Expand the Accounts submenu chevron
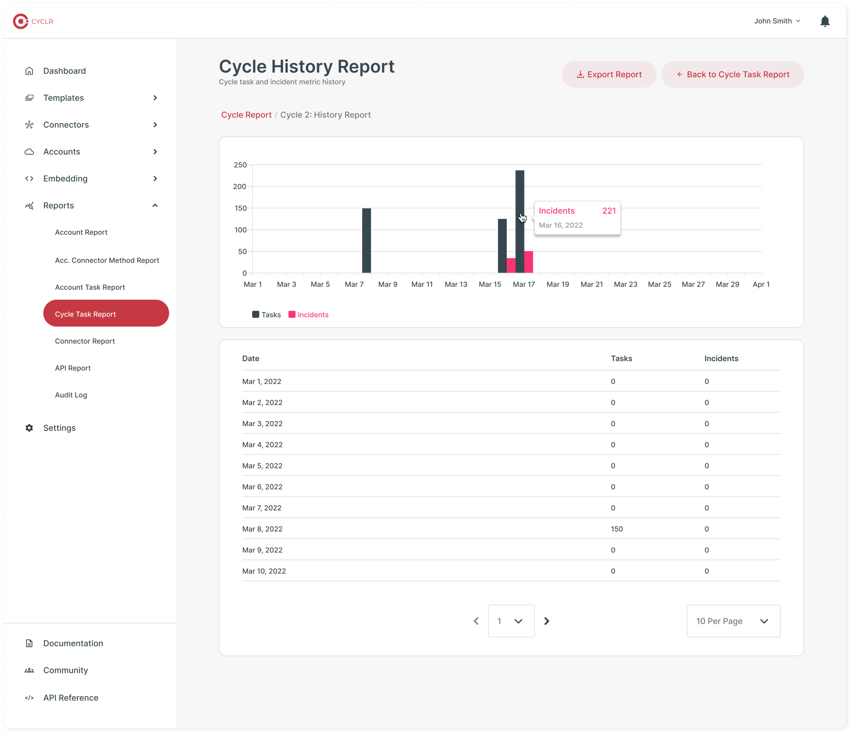This screenshot has height=734, width=852. pyautogui.click(x=155, y=152)
